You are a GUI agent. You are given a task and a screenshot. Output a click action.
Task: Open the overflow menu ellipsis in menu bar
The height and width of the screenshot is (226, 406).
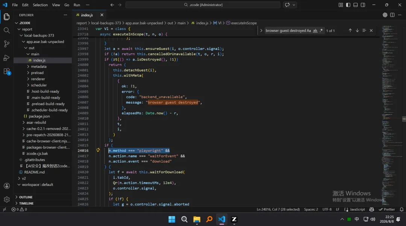[88, 5]
